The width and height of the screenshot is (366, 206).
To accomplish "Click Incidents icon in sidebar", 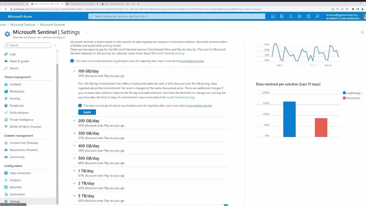I will [x=6, y=84].
